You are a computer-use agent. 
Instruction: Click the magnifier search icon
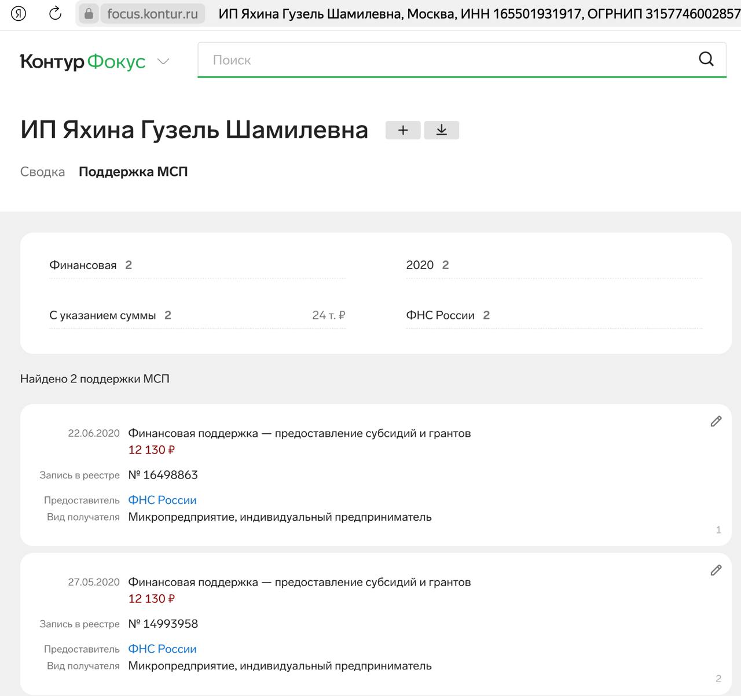[706, 59]
